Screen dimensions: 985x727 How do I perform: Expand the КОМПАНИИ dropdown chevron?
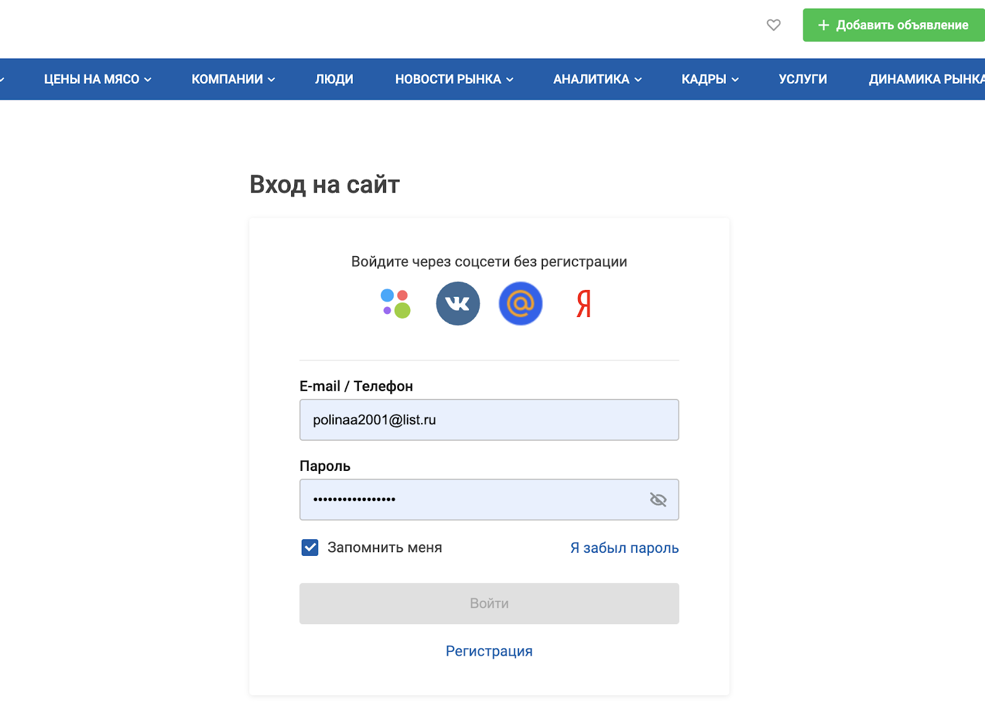271,79
